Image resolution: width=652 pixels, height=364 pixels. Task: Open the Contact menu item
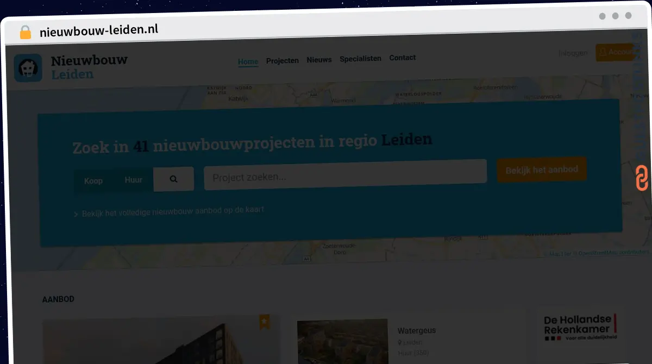click(x=403, y=58)
